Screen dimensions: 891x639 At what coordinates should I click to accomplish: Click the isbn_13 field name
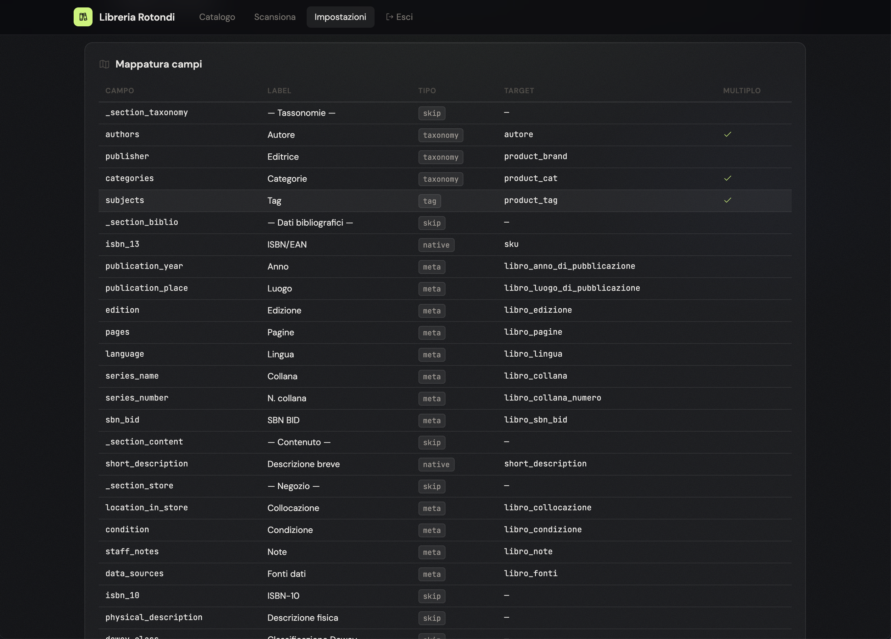(122, 244)
